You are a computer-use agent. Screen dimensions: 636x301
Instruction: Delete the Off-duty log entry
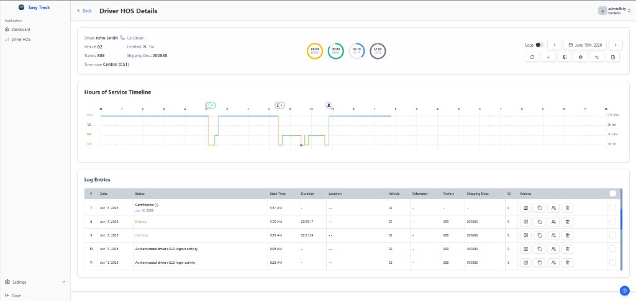pyautogui.click(x=568, y=235)
